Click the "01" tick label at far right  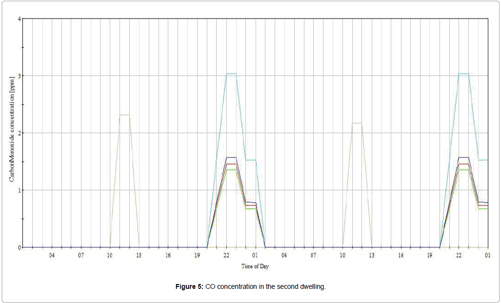tap(487, 255)
